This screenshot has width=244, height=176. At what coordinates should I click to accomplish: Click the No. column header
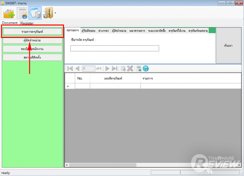click(x=82, y=78)
